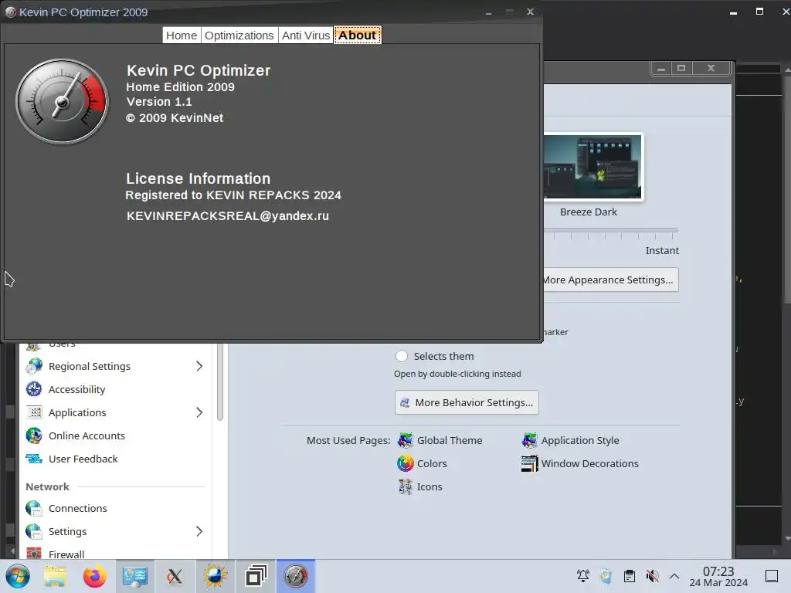Open the Window Decorations link
Screen dimensions: 791x593
[589, 463]
